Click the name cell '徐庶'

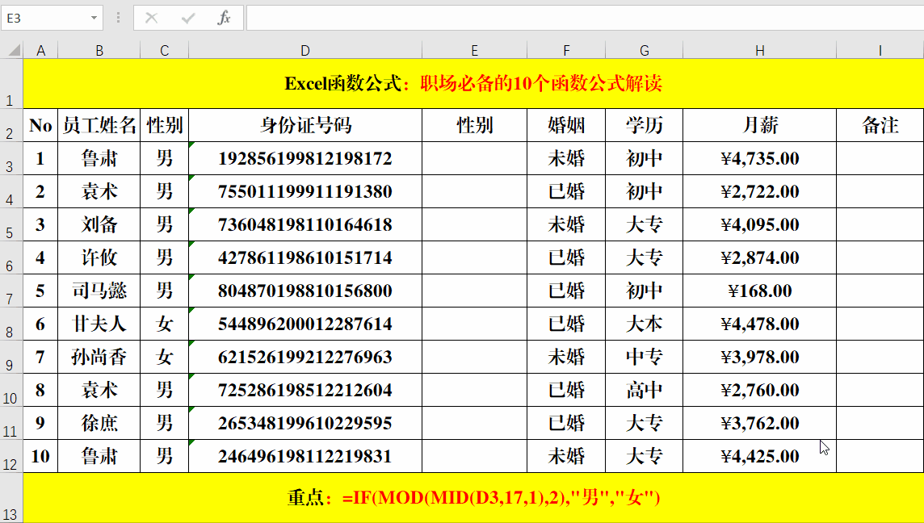[x=99, y=423]
